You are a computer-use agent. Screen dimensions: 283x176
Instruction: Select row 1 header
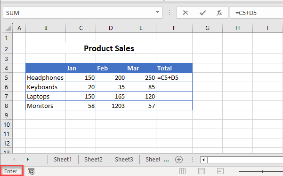[x=7, y=38]
